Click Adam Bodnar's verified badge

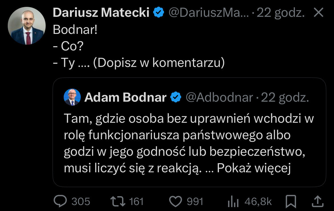176,98
